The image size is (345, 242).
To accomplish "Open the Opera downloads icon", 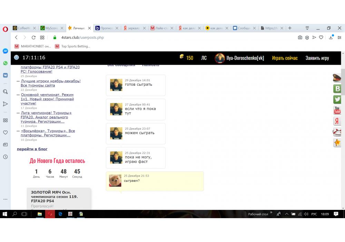I will (x=331, y=37).
